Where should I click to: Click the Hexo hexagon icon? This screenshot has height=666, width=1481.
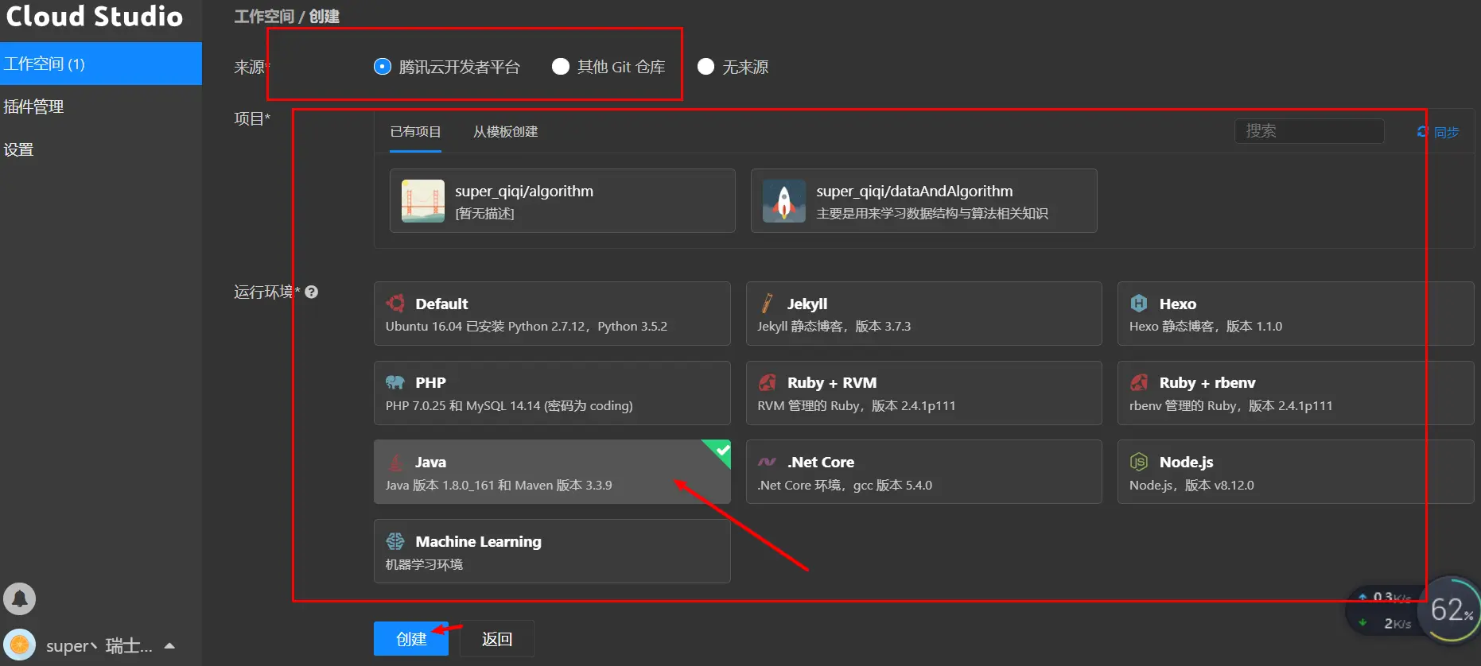(1139, 304)
